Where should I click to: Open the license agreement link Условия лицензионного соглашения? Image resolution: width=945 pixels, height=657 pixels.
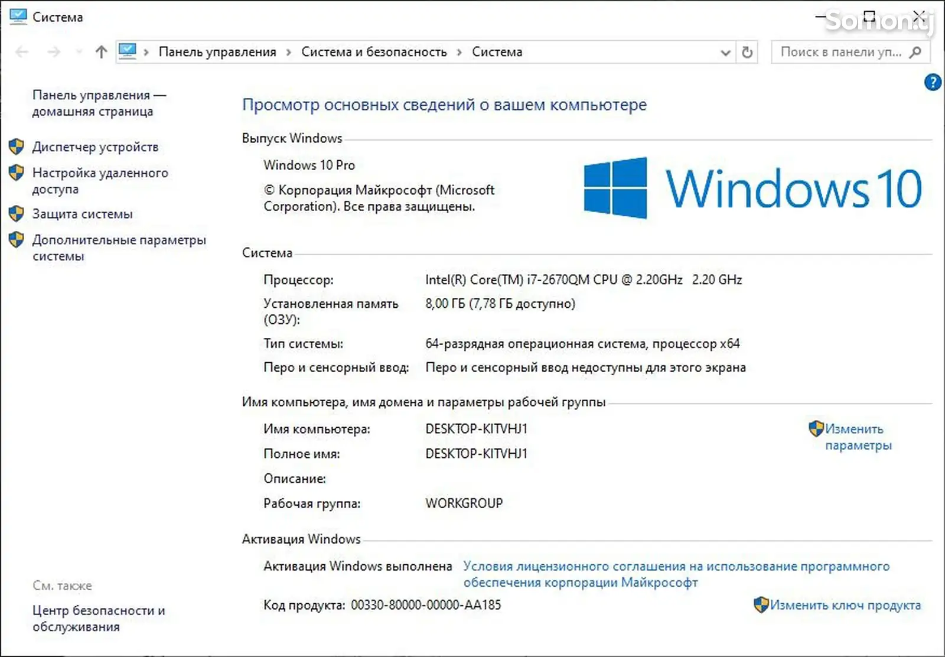coord(676,574)
